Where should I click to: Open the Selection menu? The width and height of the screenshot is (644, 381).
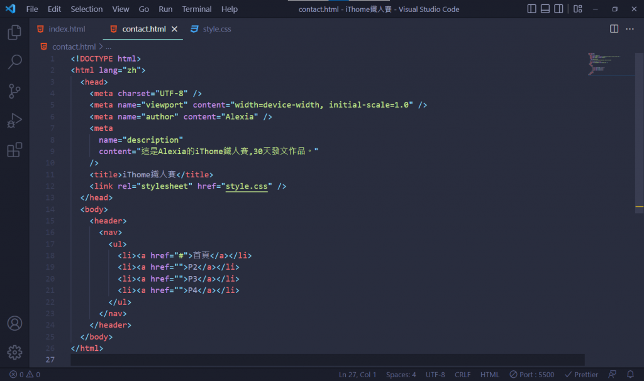coord(87,9)
